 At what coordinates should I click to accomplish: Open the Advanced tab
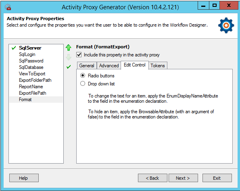109,66
